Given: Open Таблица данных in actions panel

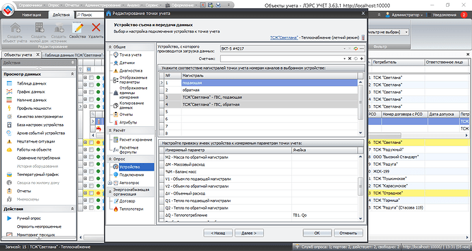Looking at the screenshot, I should [x=31, y=83].
